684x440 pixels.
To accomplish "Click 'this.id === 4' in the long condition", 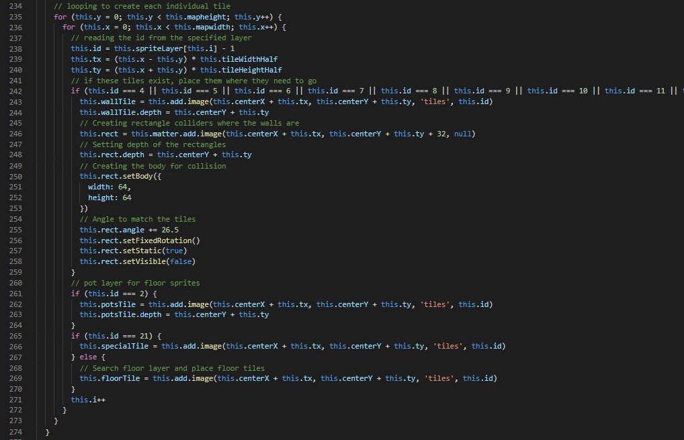I will point(116,91).
